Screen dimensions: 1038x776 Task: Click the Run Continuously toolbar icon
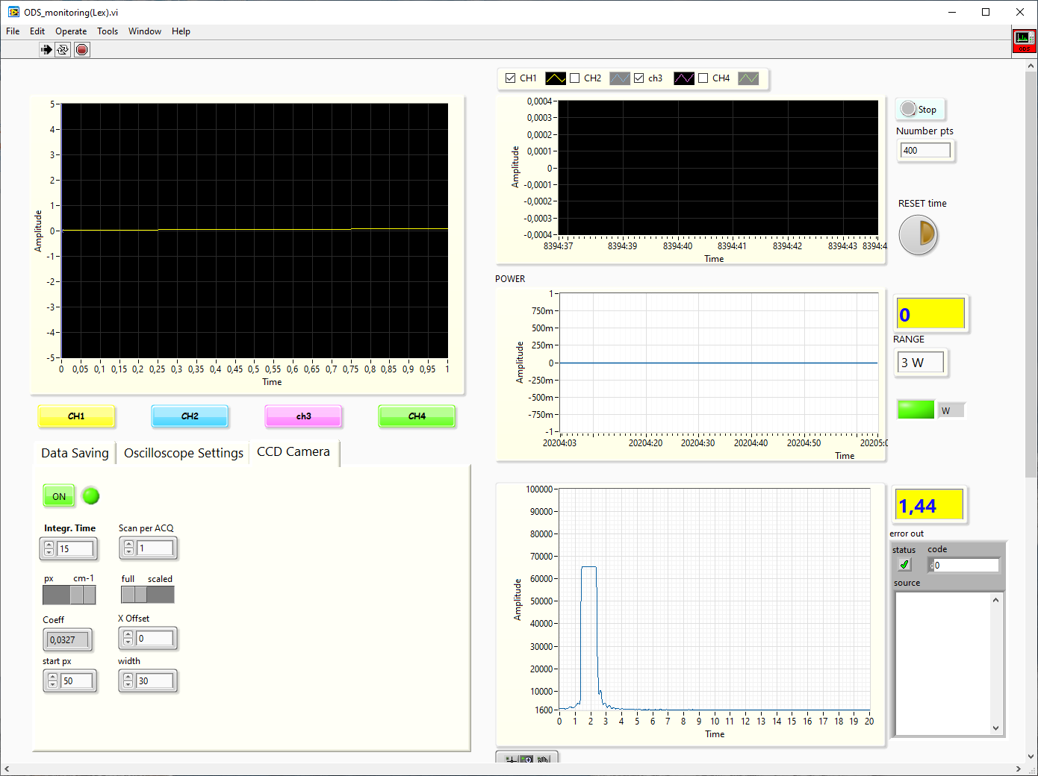63,50
